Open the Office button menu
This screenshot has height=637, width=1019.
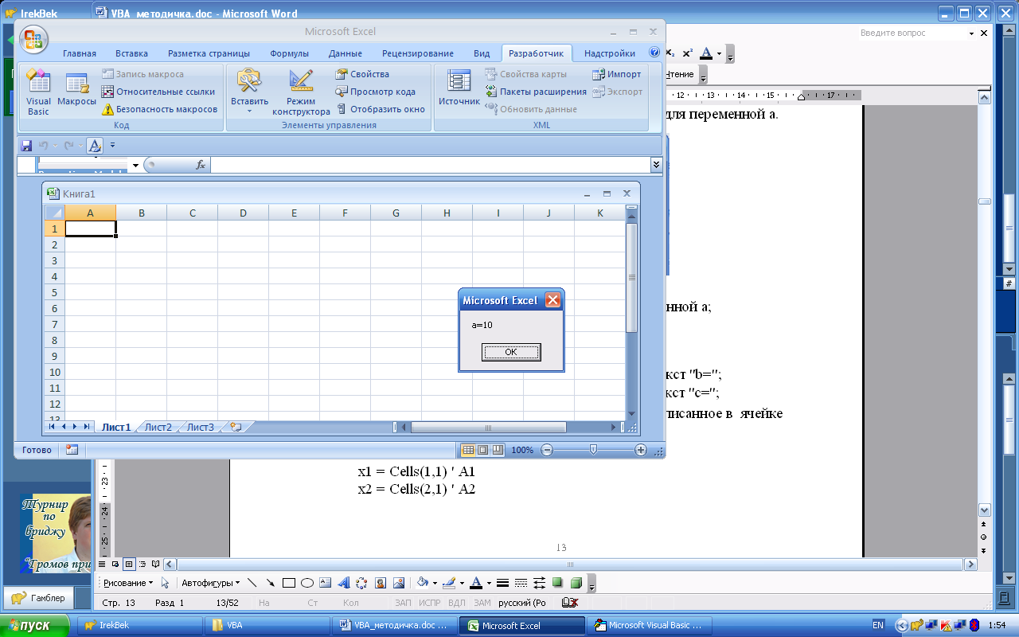[33, 38]
